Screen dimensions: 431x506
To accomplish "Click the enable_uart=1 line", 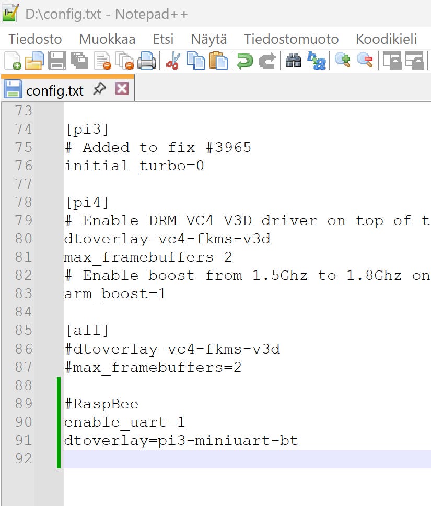I will (x=124, y=422).
